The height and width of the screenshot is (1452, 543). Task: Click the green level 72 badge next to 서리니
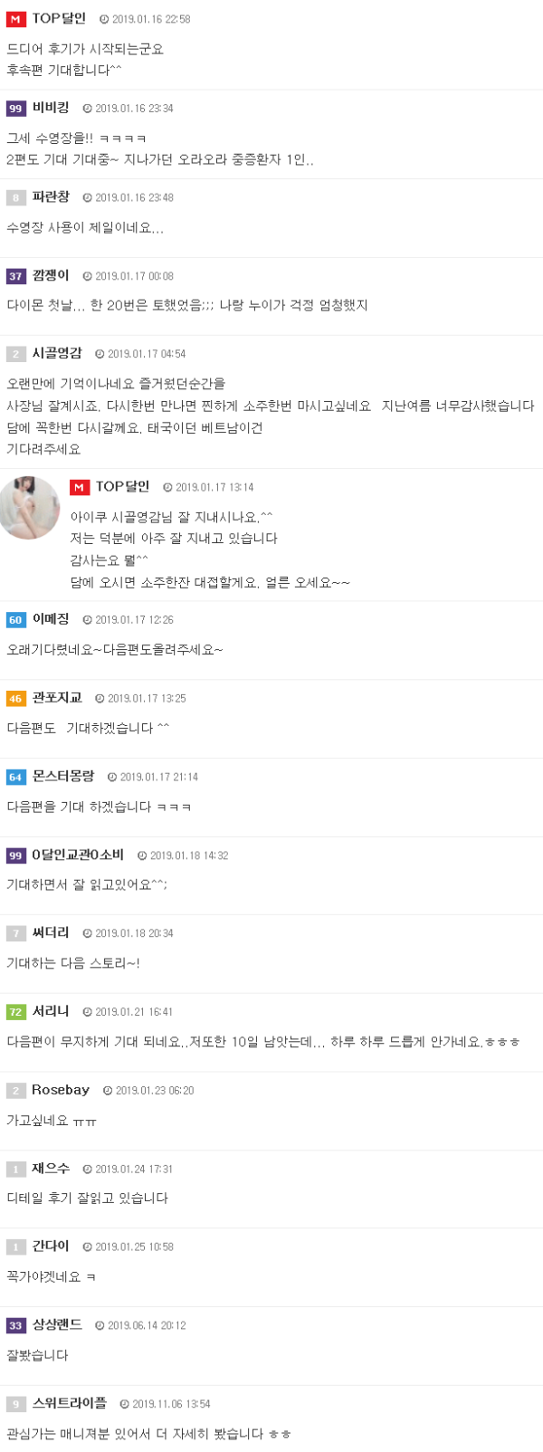pos(16,1012)
